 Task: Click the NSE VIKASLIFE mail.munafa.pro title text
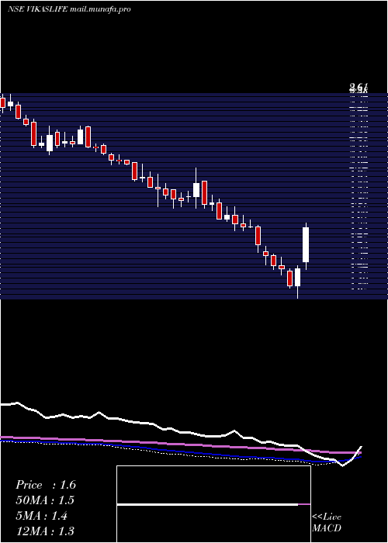coord(69,9)
